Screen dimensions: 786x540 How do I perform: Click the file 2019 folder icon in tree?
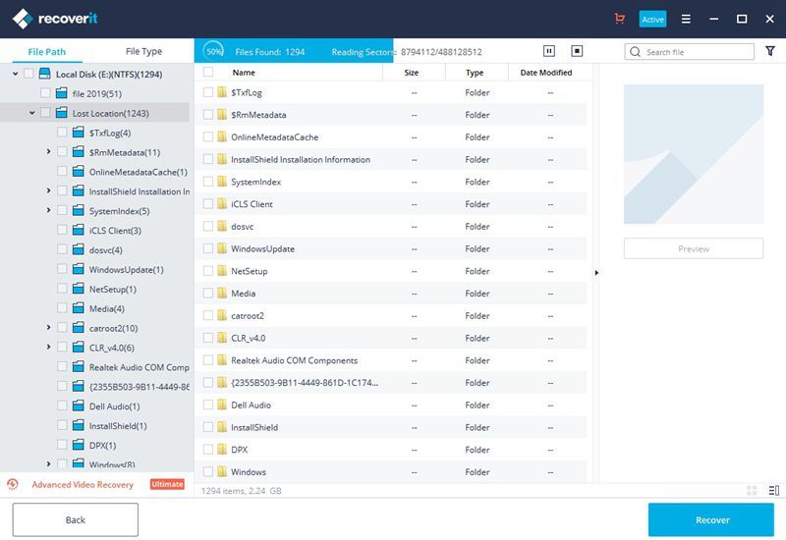coord(62,93)
